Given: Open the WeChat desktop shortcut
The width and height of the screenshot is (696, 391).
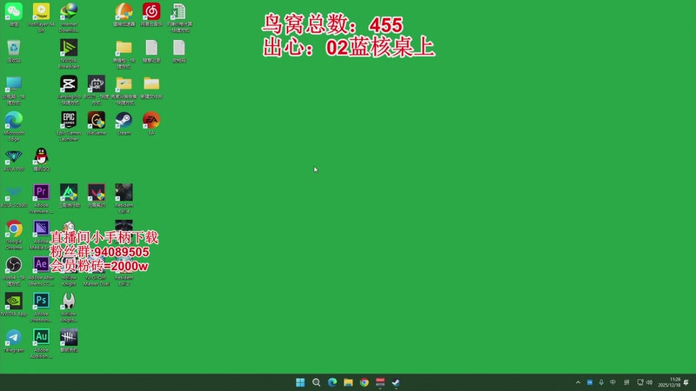Looking at the screenshot, I should pyautogui.click(x=14, y=15).
